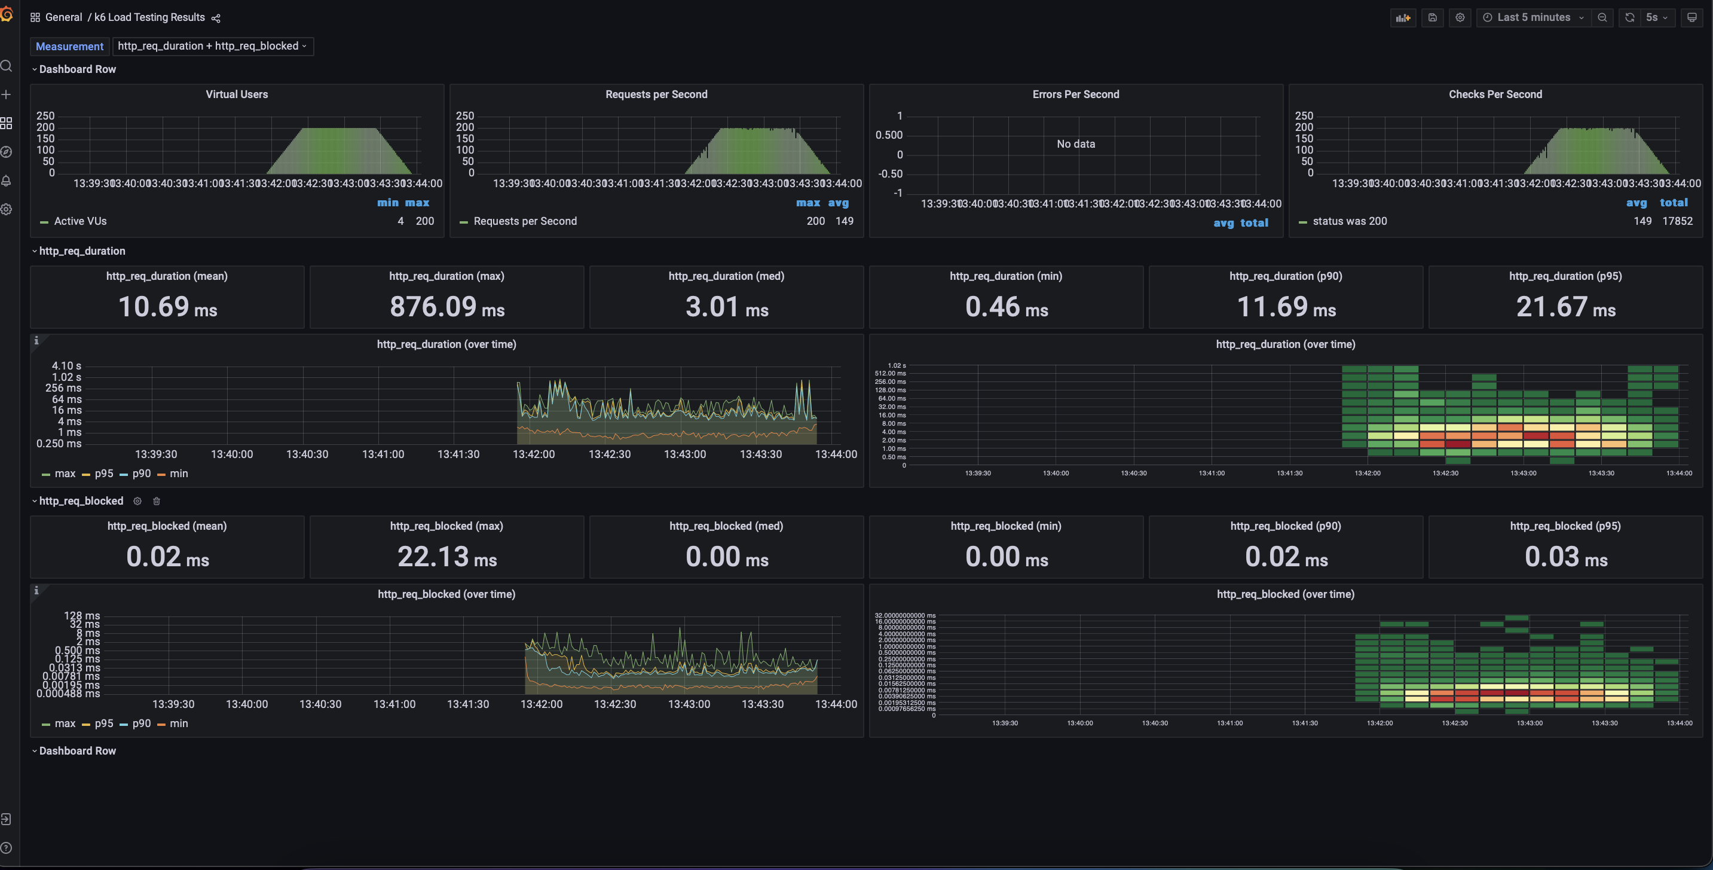Cycle view mode using the monitor icon

coord(1691,18)
